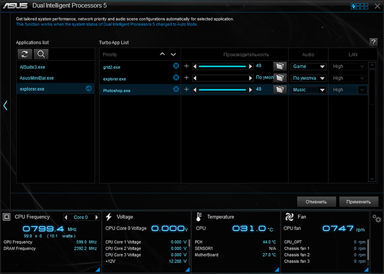Click the plus icon for explorer.exe row
This screenshot has width=384, height=274.
(186, 77)
